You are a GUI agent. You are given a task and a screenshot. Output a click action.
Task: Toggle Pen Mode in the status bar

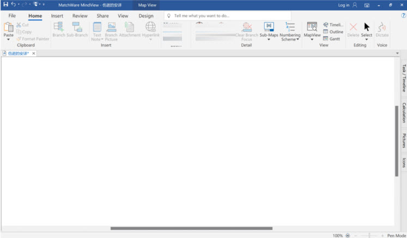[x=396, y=235]
